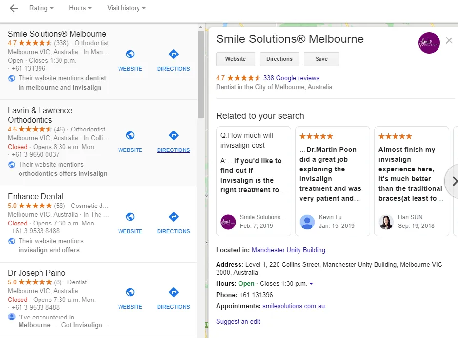Click globe website icon for Dr Joseph Paino
The width and height of the screenshot is (458, 338).
click(x=130, y=292)
